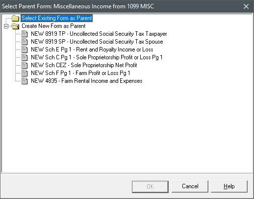Open Help for this dialog
The image size is (254, 199).
(229, 186)
